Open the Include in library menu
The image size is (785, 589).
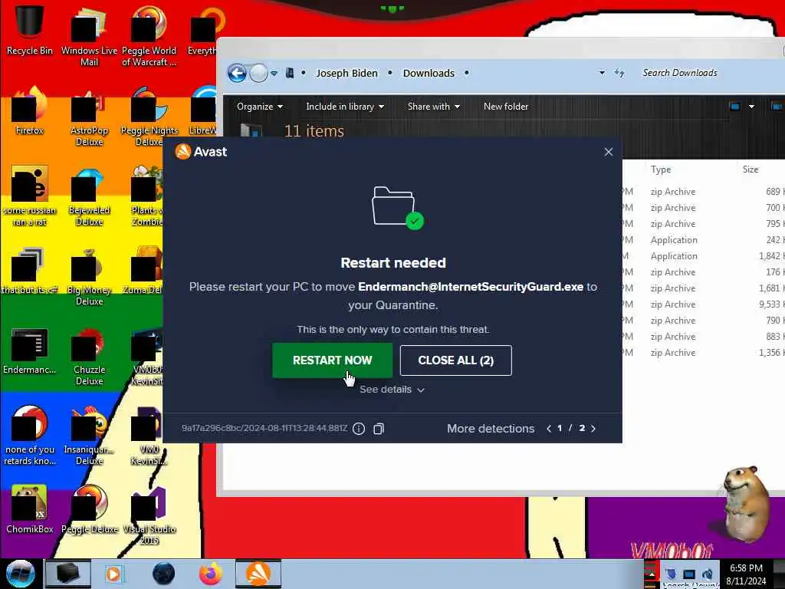pyautogui.click(x=345, y=106)
